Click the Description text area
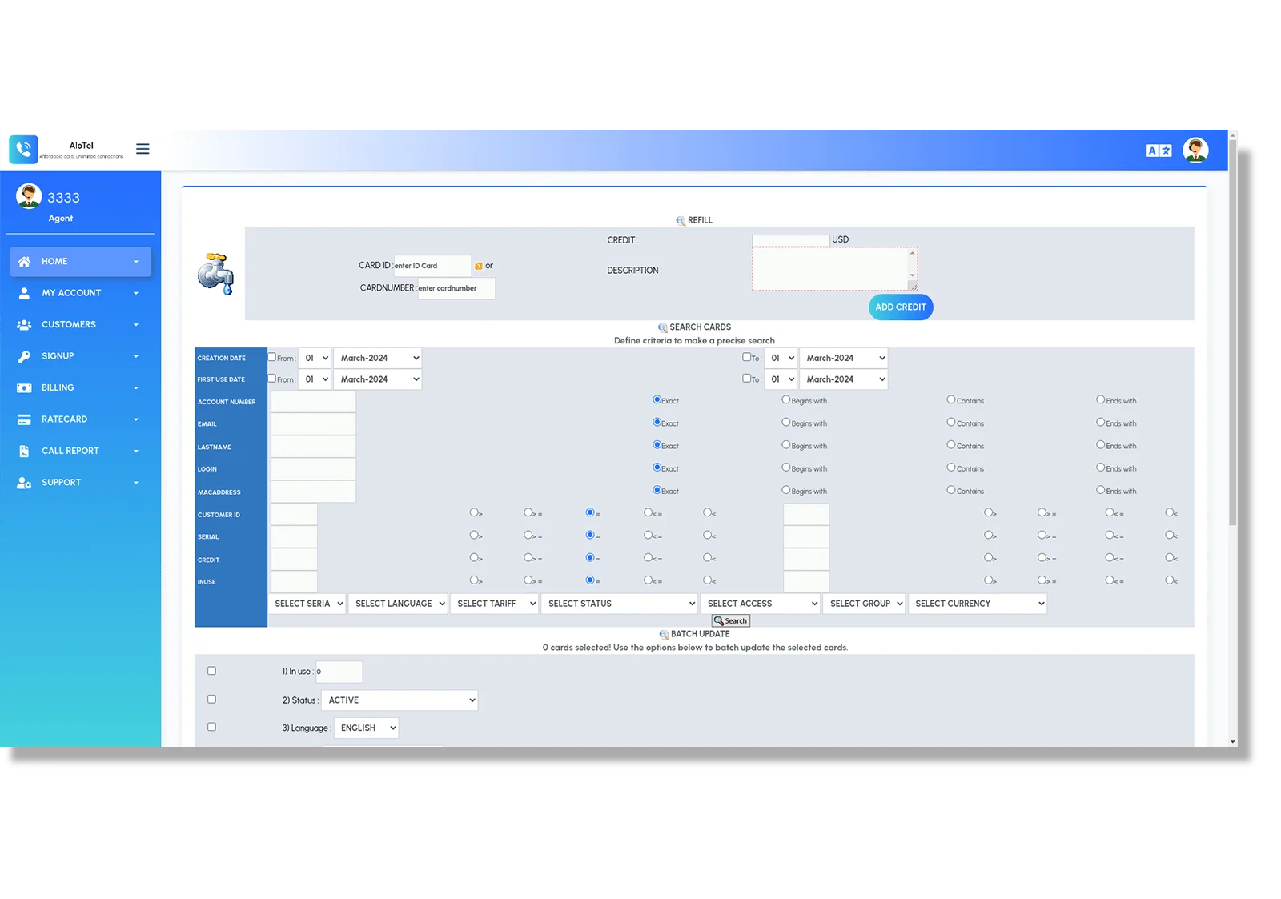This screenshot has width=1281, height=899. 834,269
